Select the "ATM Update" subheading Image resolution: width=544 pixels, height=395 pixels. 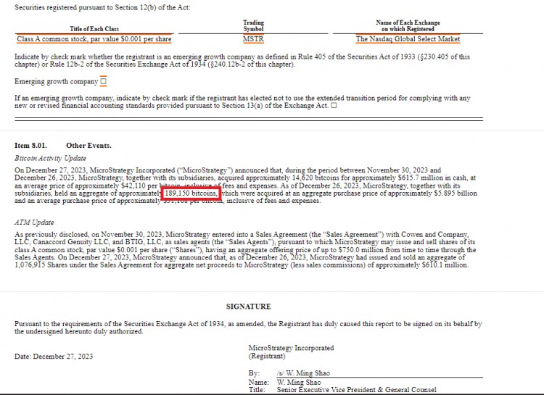tap(34, 223)
